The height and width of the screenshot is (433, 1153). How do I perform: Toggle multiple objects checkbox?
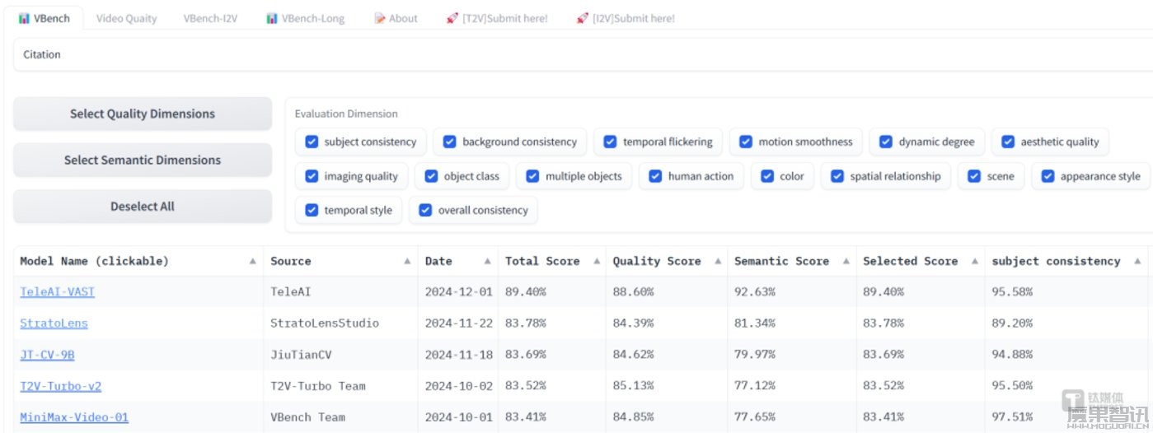pos(532,176)
